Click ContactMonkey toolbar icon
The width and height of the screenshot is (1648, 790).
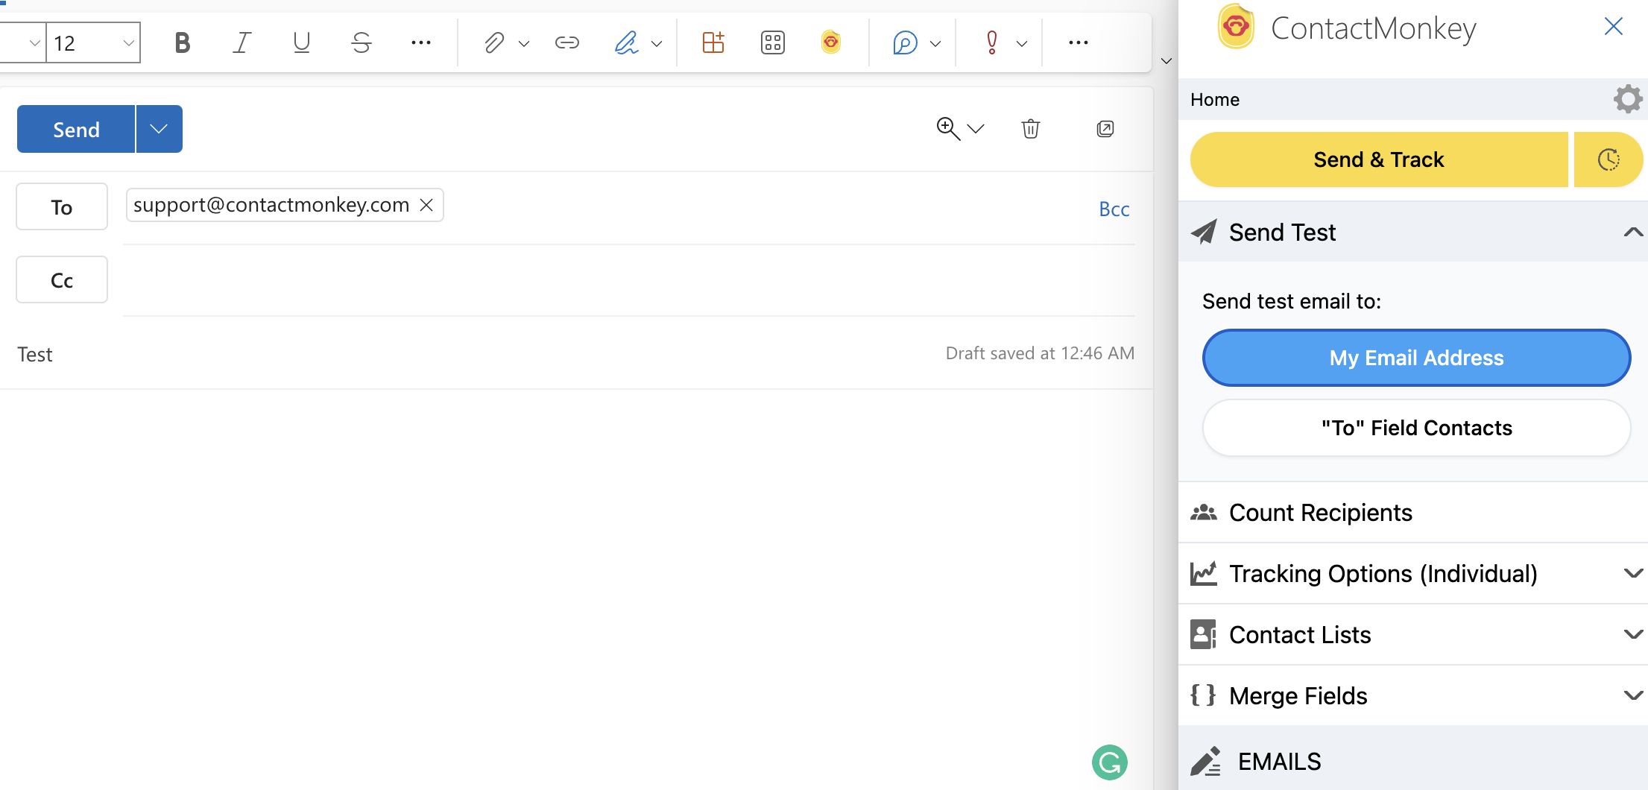[x=831, y=42]
